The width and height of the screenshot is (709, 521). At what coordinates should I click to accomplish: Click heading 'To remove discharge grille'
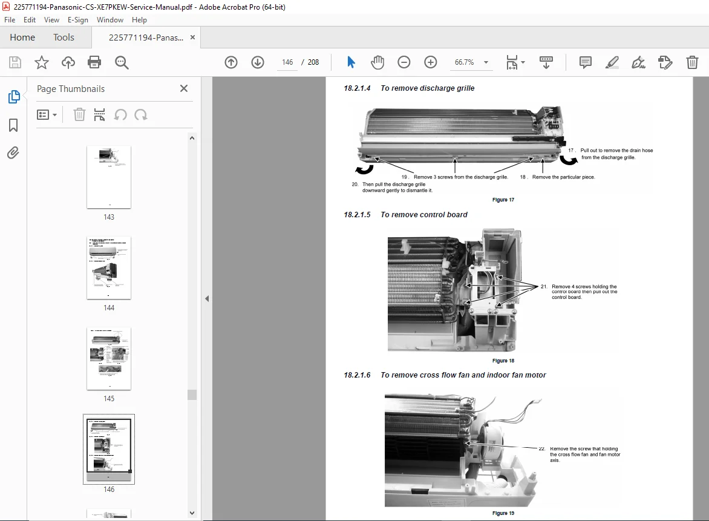click(x=427, y=88)
